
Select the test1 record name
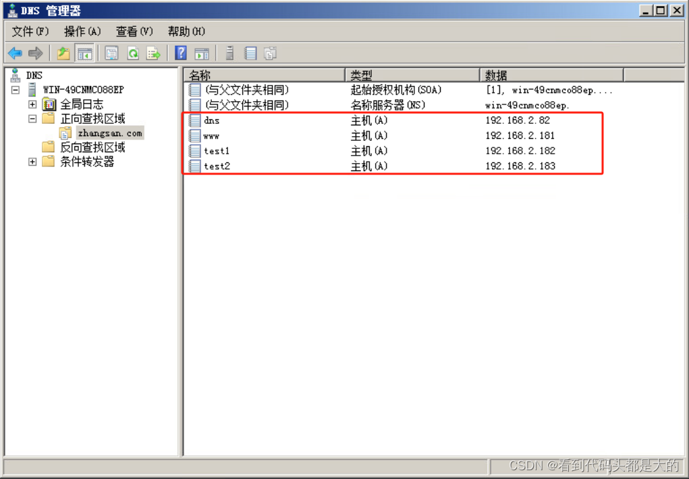tap(217, 151)
